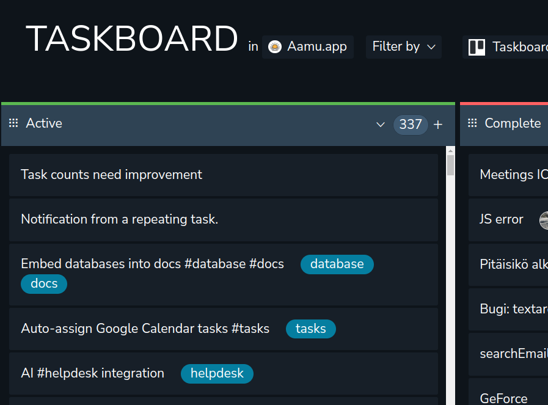Open the 'GeForce' task in Complete column
This screenshot has height=405, width=548.
click(x=504, y=398)
